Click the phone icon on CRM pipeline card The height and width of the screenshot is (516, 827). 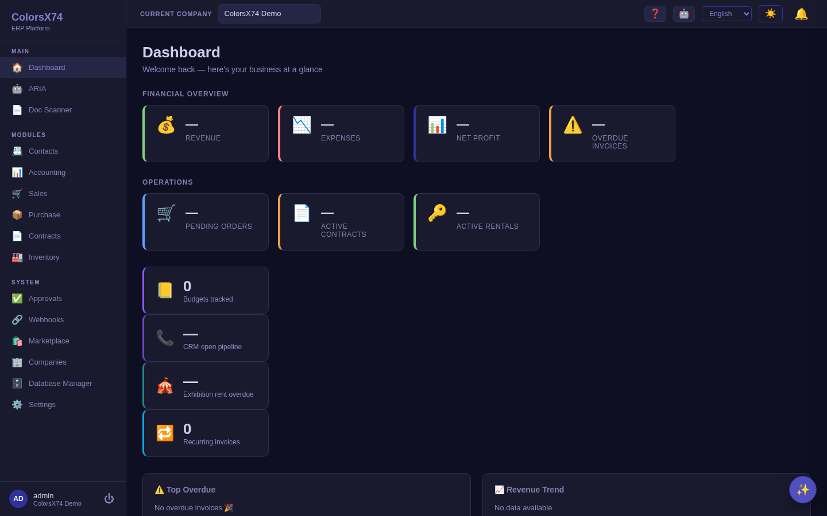(165, 338)
